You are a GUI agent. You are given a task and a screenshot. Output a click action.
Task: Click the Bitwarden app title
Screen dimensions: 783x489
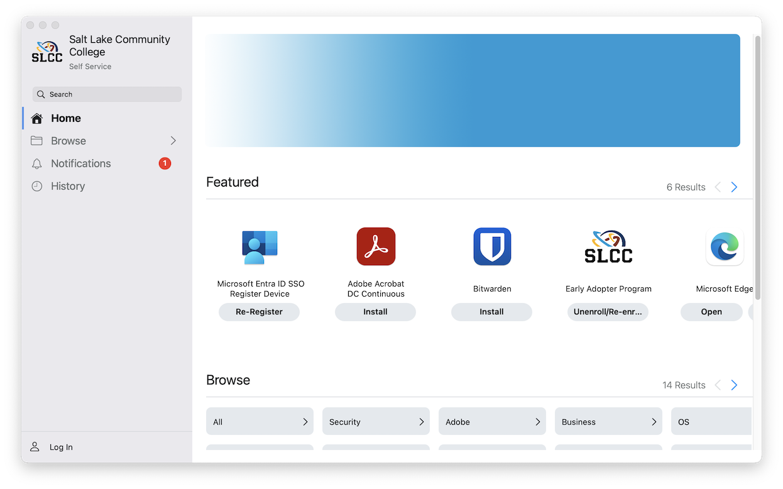click(x=492, y=289)
